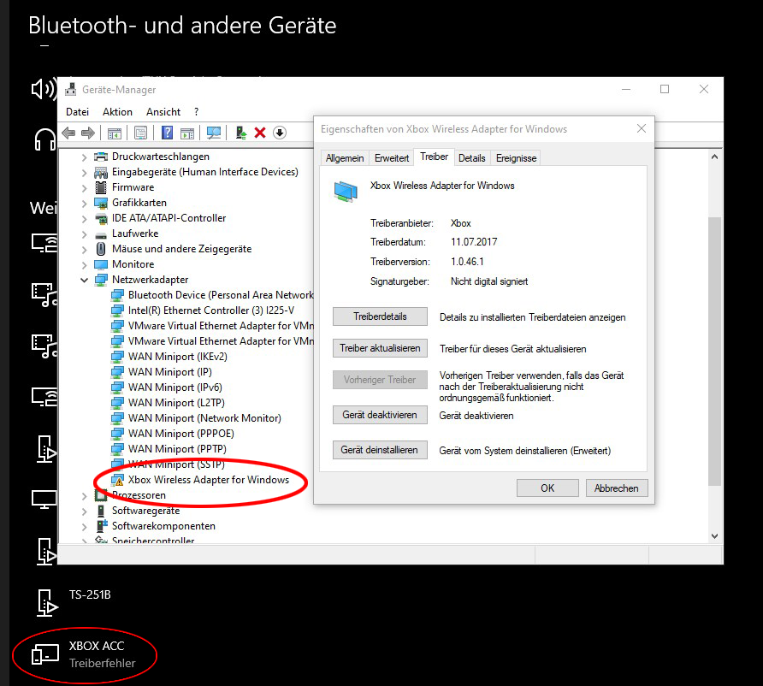Click the Gerät deaktivieren button
Viewport: 763px width, 686px height.
380,415
